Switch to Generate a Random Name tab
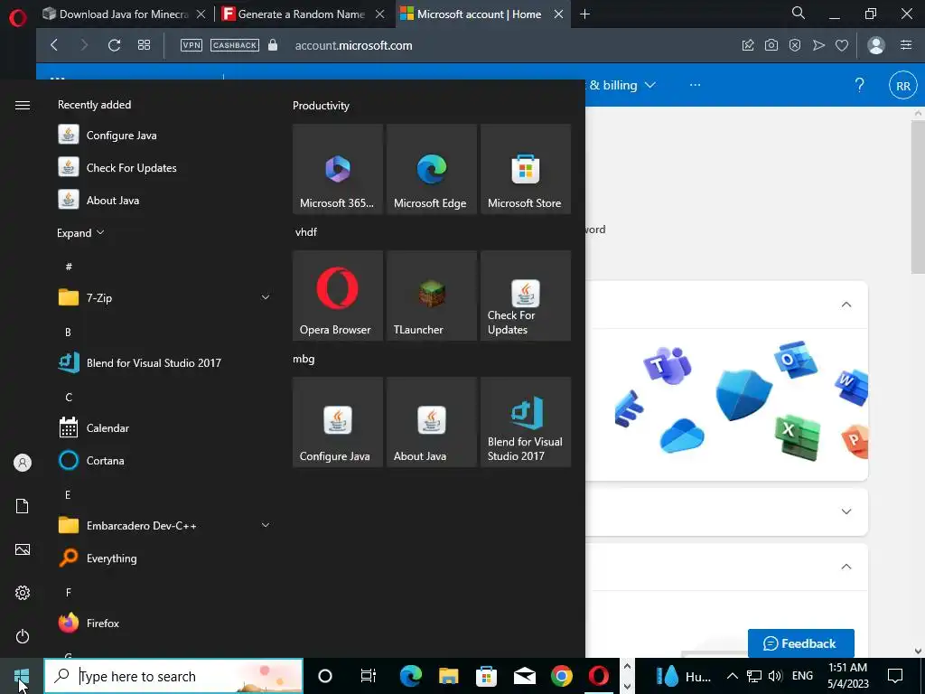 coord(302,14)
